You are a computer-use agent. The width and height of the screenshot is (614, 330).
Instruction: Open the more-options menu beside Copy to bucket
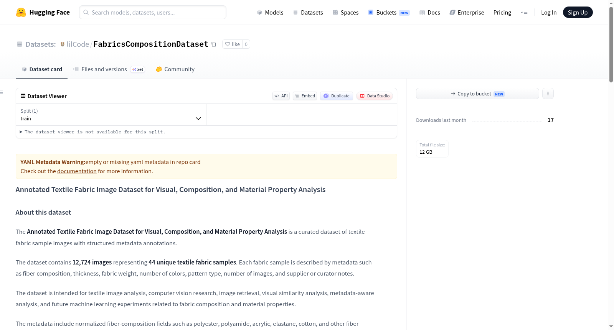548,94
